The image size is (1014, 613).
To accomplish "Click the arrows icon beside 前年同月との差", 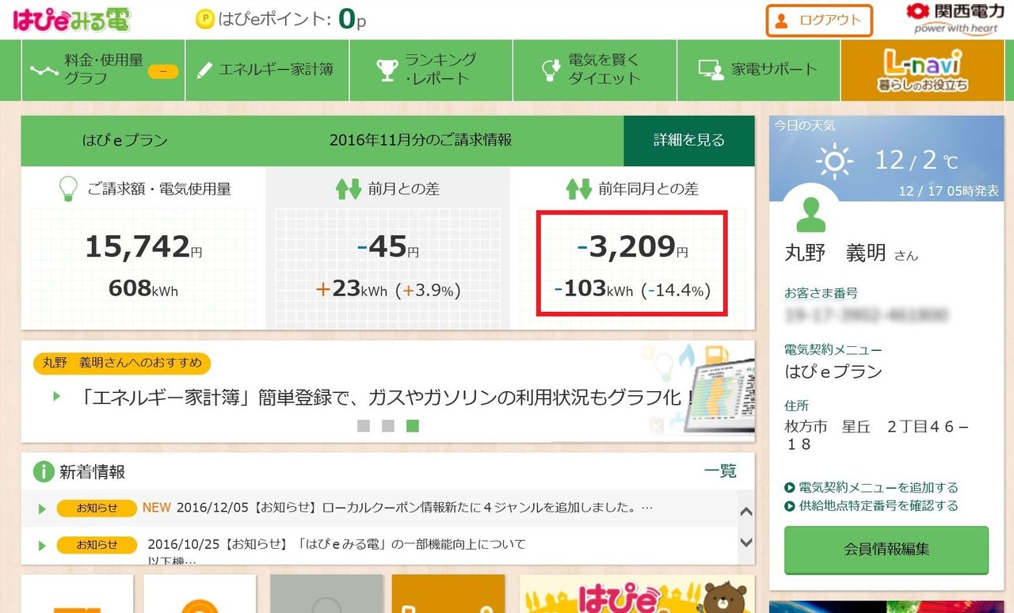I will pyautogui.click(x=578, y=189).
